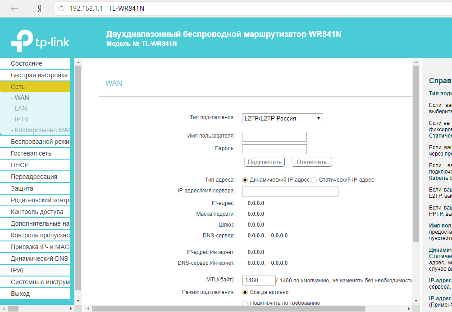Open Контроль пропускной способности menu item
Screen dimensions: 452x312
coord(35,235)
